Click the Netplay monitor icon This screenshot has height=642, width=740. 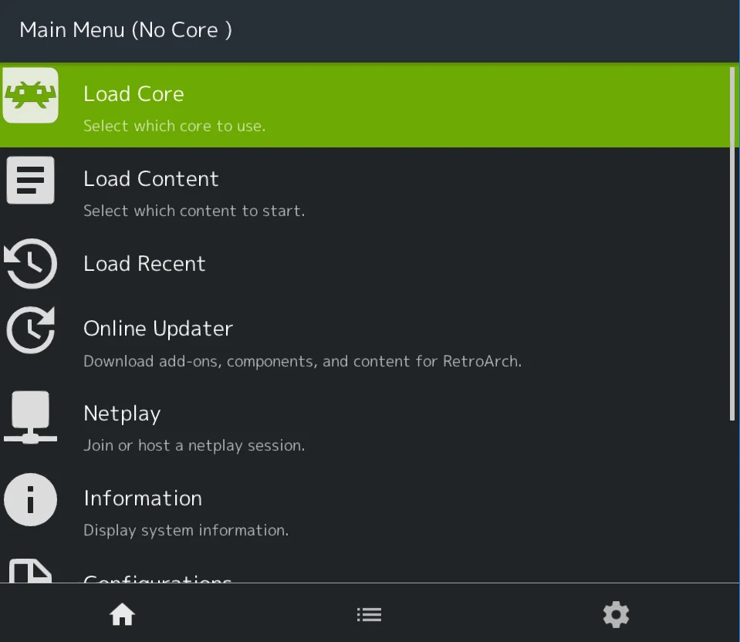(31, 417)
